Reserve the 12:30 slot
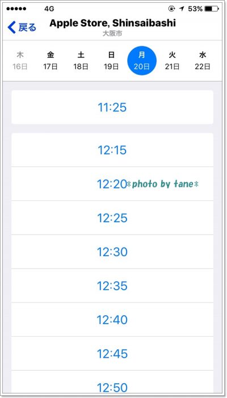The height and width of the screenshot is (398, 227). click(112, 252)
